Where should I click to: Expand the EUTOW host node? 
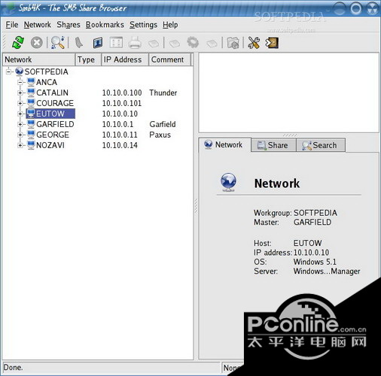[x=20, y=114]
